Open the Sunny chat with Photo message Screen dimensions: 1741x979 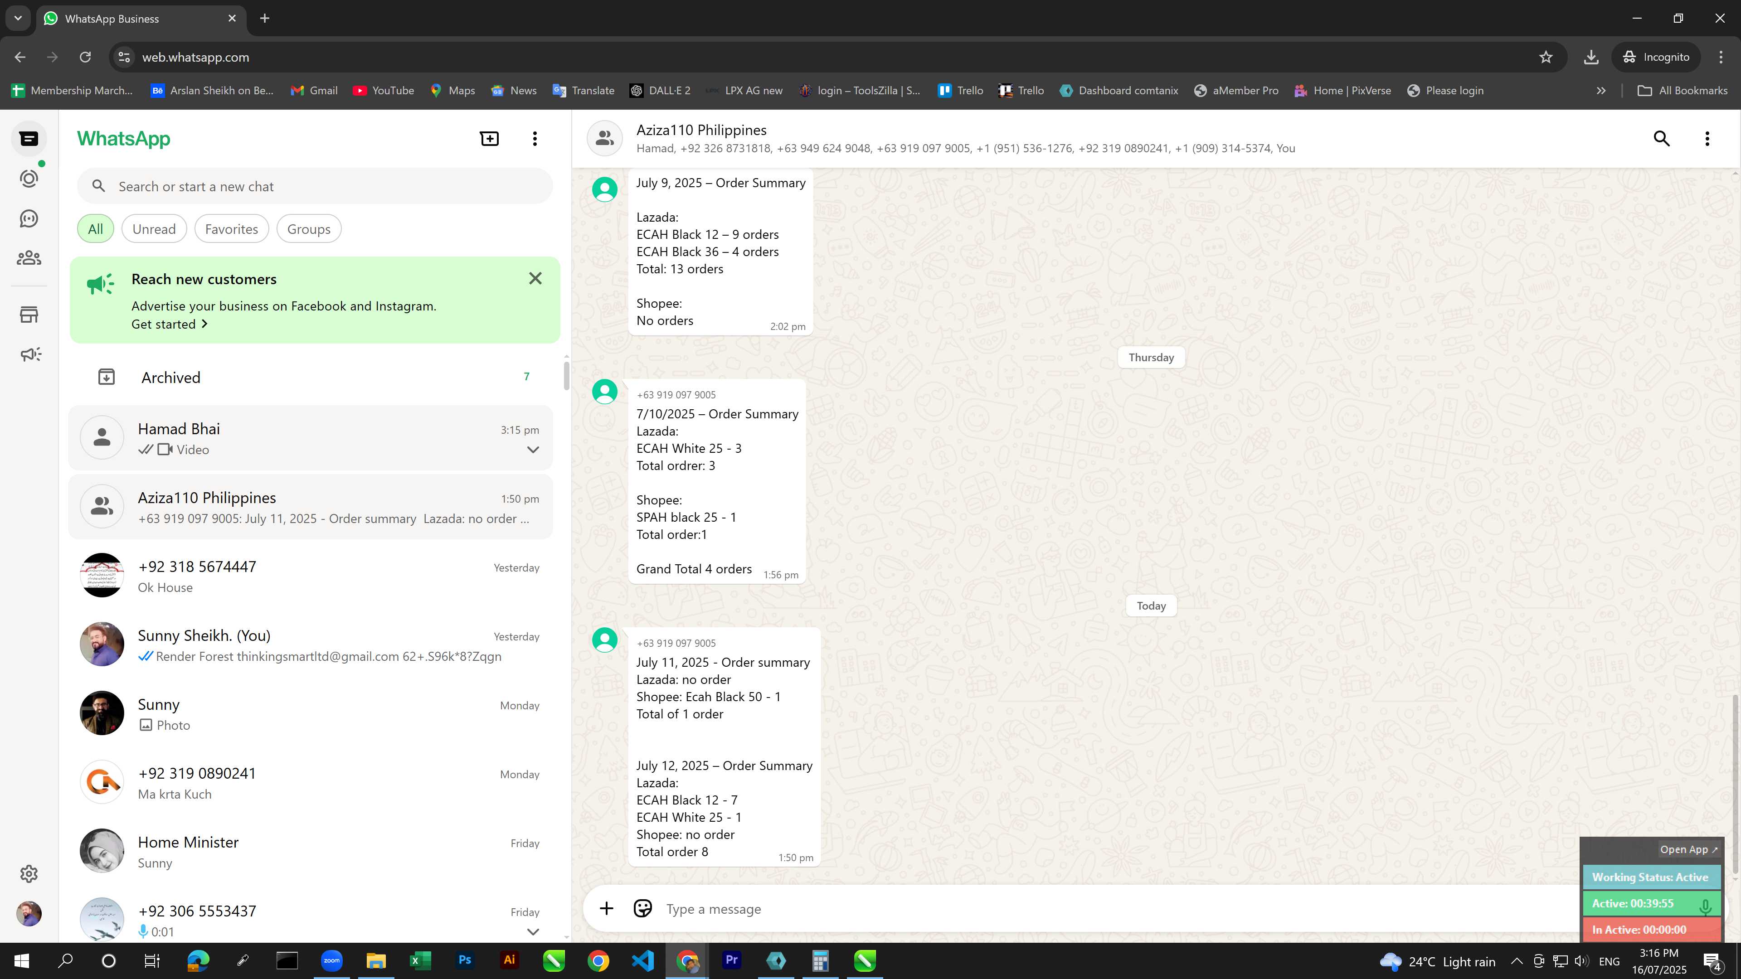coord(311,713)
